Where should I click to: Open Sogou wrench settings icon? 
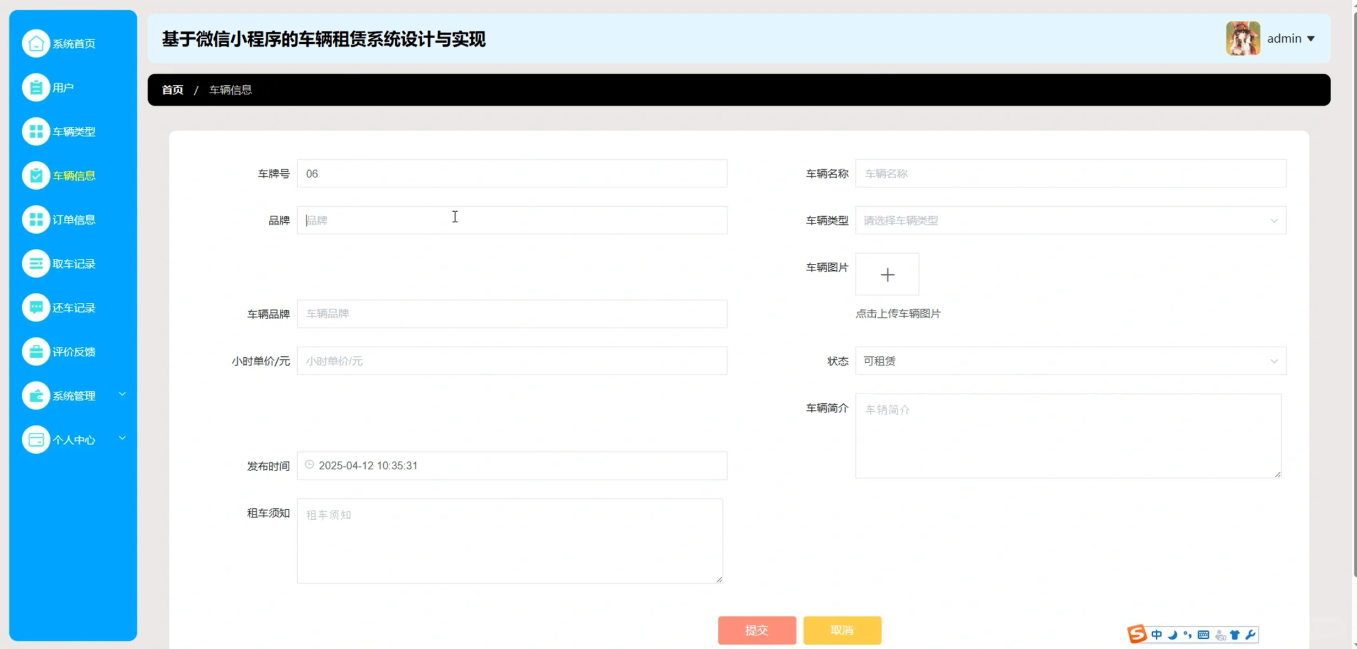[1251, 635]
